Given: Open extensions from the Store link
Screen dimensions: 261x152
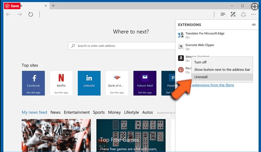Looking at the screenshot, I should 213,85.
